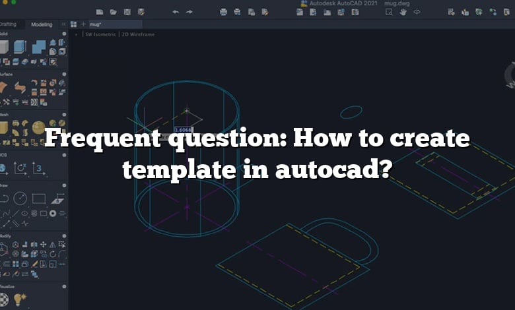Click the 3-Point UCS icon
This screenshot has width=515, height=310.
39,168
